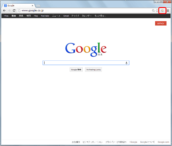Click the Google search text box
Screen dimensions: 172x146
tap(86, 63)
